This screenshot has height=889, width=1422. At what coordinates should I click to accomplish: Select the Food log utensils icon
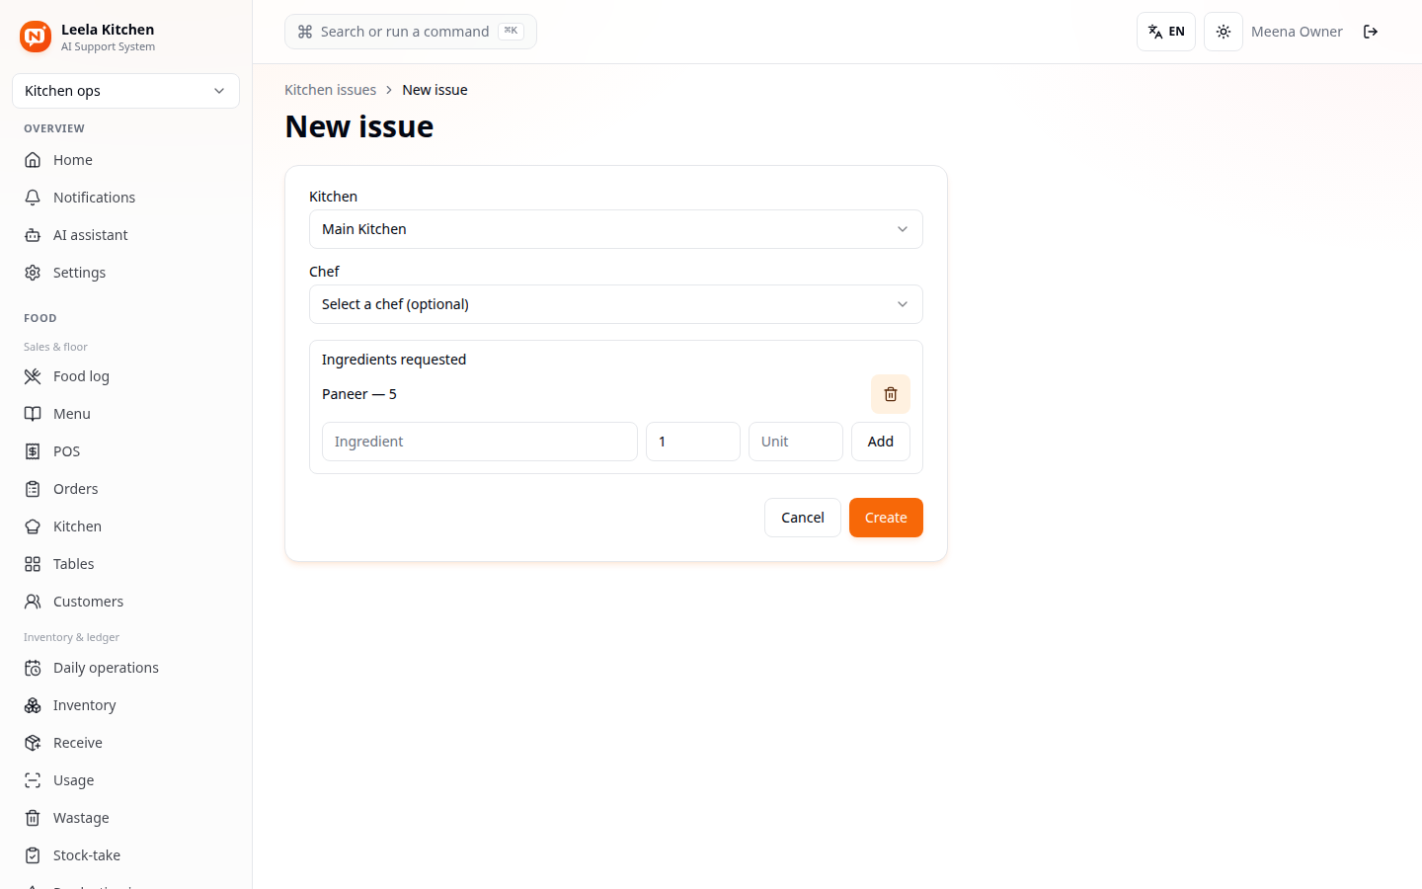tap(33, 376)
